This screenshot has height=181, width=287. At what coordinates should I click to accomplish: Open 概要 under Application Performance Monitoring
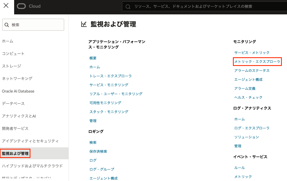pyautogui.click(x=93, y=58)
